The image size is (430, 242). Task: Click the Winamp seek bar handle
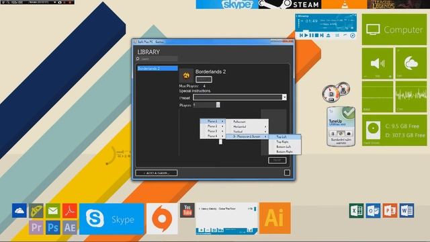tap(306, 31)
